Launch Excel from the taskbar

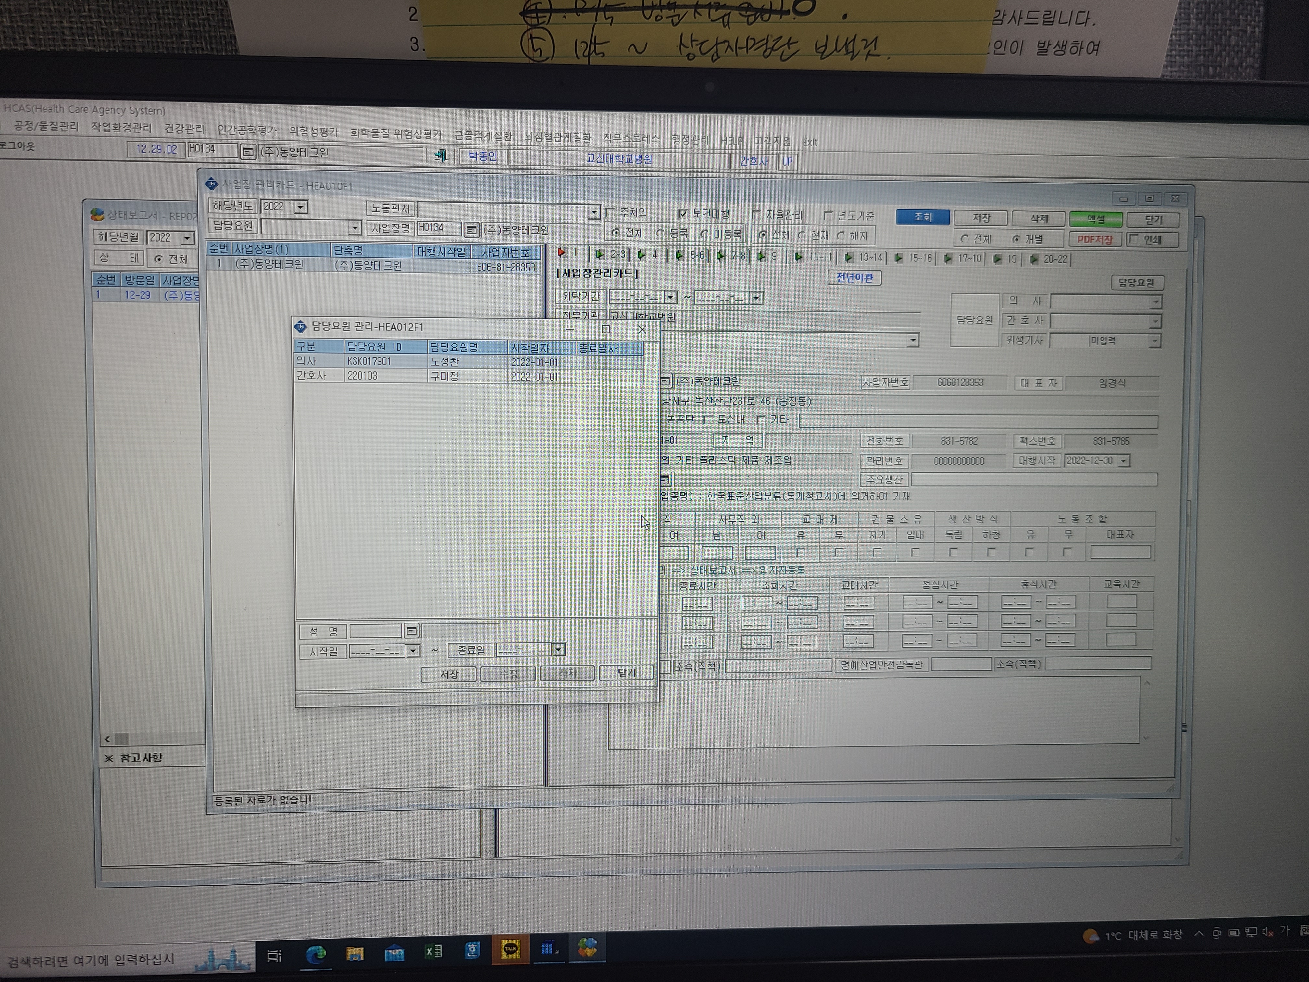(x=433, y=951)
